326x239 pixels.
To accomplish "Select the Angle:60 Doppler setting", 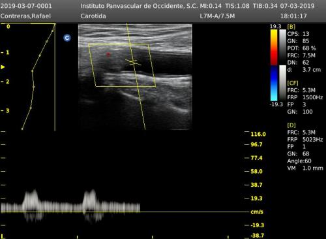I will 299,161.
